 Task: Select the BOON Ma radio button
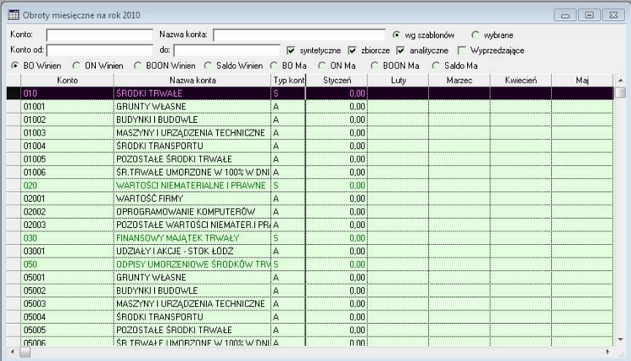(x=374, y=66)
